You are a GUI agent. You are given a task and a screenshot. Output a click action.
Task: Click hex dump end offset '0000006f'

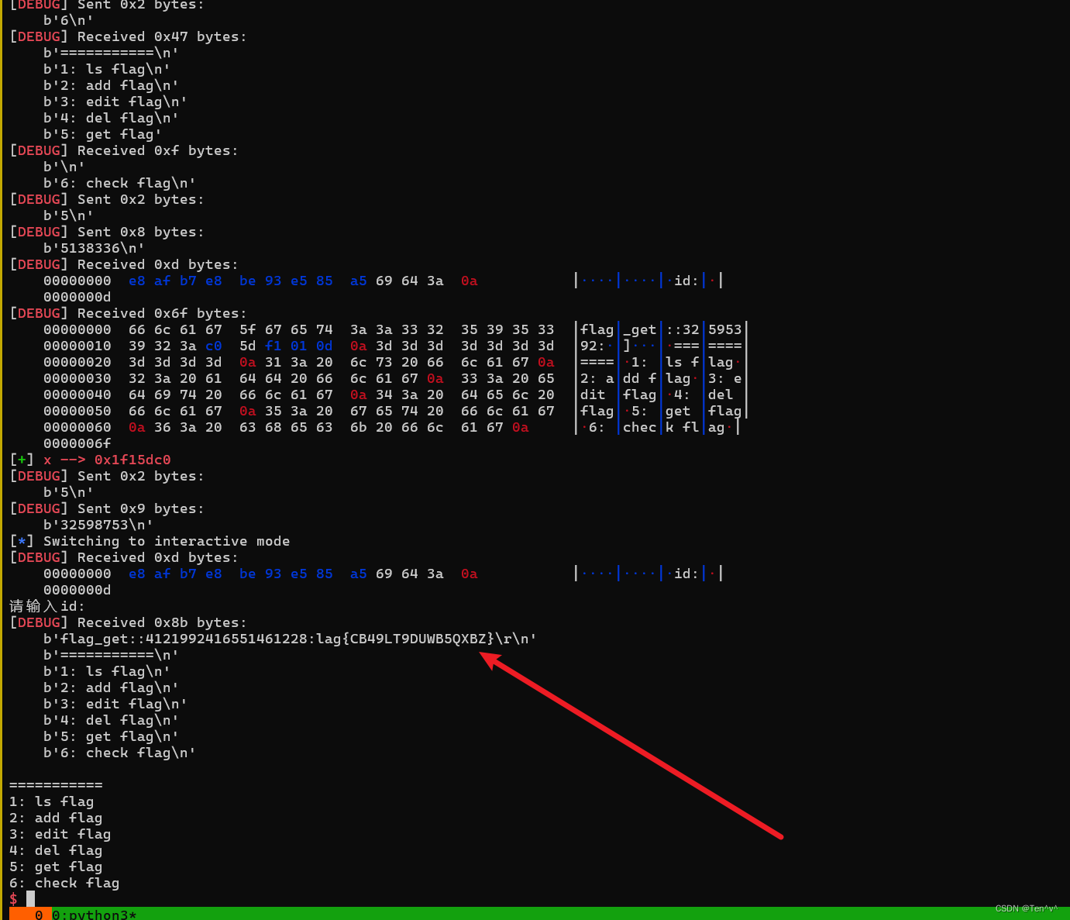77,443
